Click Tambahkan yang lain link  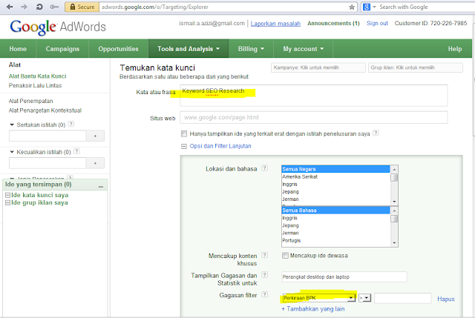click(313, 309)
